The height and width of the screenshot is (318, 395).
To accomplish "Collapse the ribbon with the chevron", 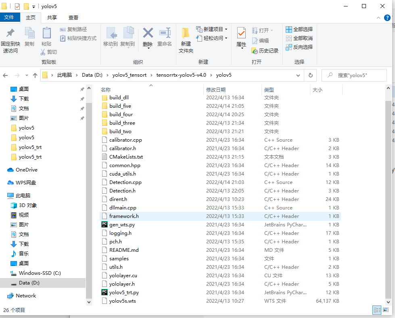I will point(378,18).
